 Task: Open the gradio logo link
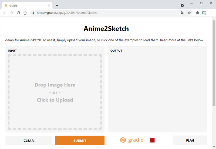[132, 140]
